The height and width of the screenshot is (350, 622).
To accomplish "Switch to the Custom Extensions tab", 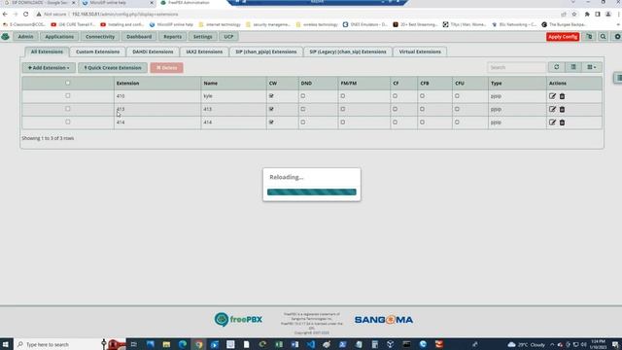I will tap(97, 52).
